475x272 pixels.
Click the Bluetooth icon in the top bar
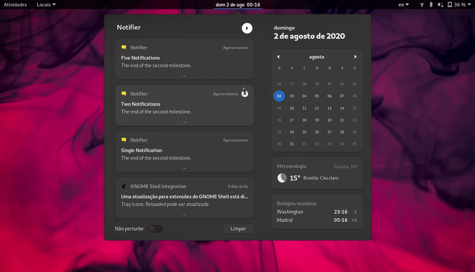click(x=431, y=4)
